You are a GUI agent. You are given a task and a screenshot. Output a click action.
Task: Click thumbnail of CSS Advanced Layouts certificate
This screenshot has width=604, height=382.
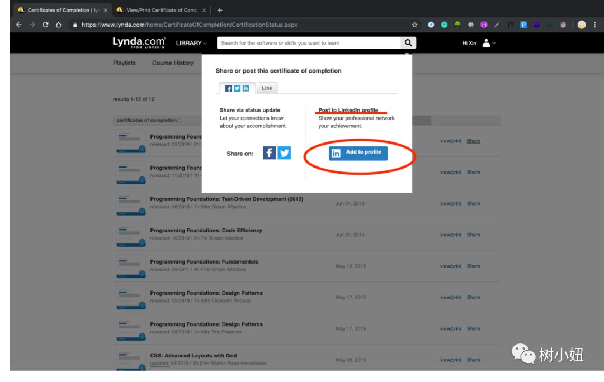coord(131,359)
